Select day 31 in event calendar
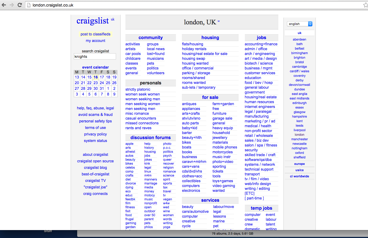368x238 pixels. 102,88
